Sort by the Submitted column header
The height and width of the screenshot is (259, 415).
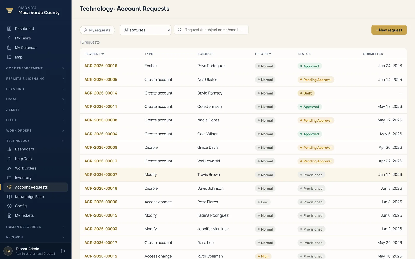(373, 54)
